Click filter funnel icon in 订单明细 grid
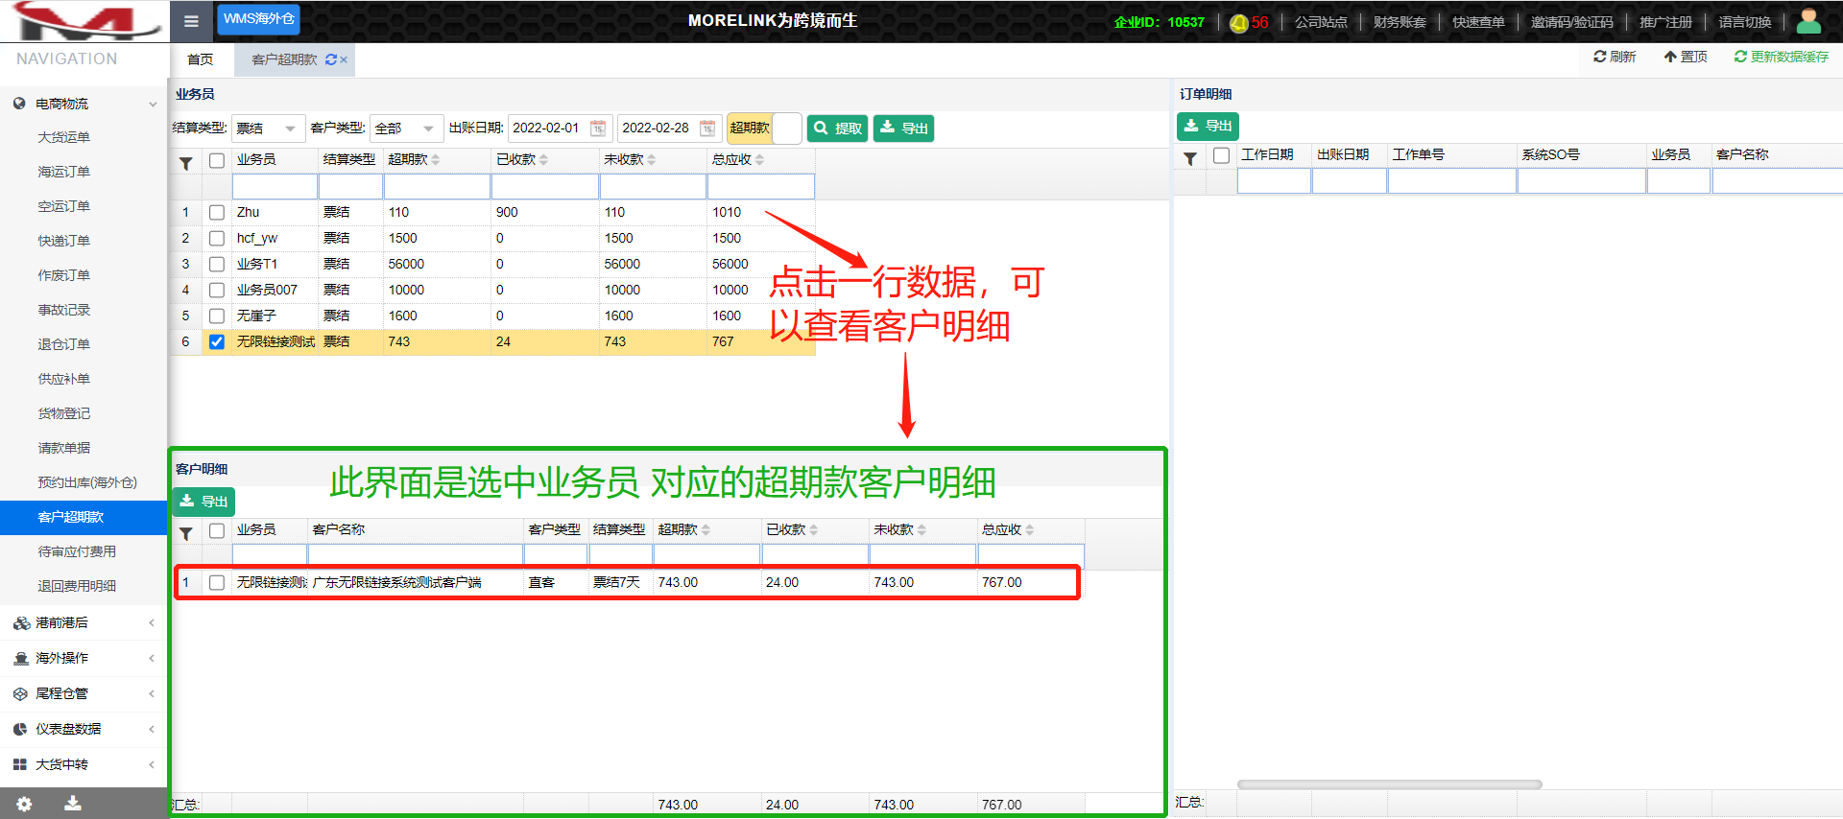Image resolution: width=1843 pixels, height=819 pixels. tap(1189, 158)
